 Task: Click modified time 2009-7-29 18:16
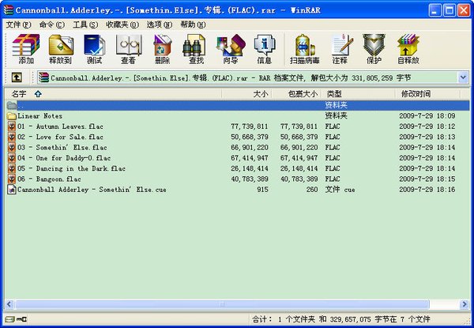427,190
